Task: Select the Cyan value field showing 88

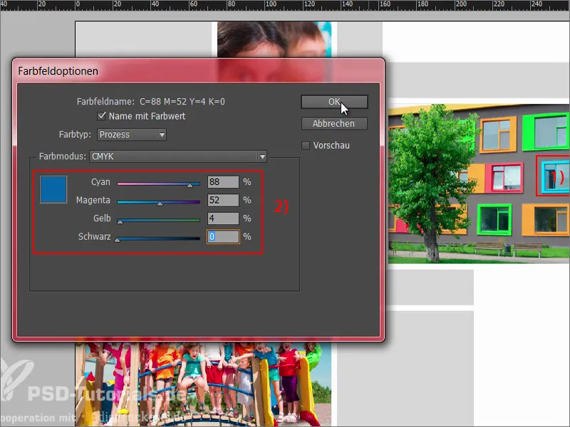Action: point(223,182)
